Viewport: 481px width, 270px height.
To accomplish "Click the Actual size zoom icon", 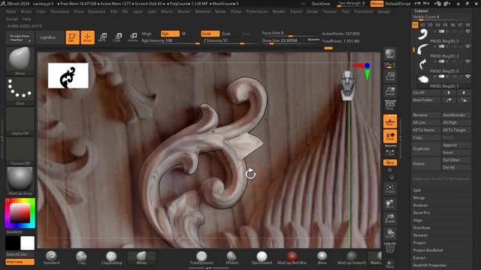I will tap(390, 76).
